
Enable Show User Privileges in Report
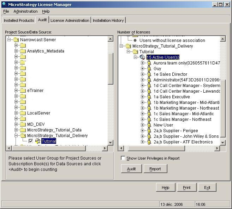(123, 158)
